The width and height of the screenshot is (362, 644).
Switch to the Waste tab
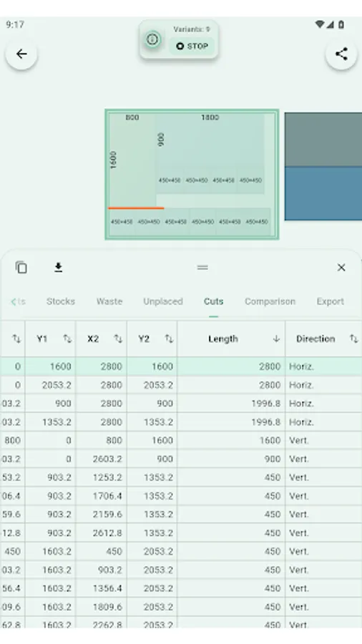coord(109,301)
